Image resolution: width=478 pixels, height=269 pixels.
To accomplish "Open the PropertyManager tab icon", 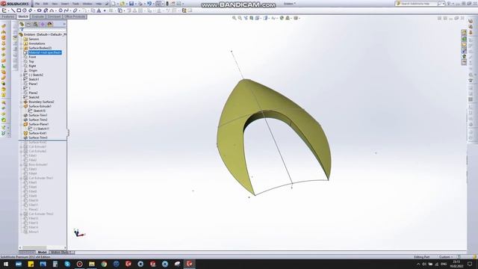I will [x=28, y=25].
